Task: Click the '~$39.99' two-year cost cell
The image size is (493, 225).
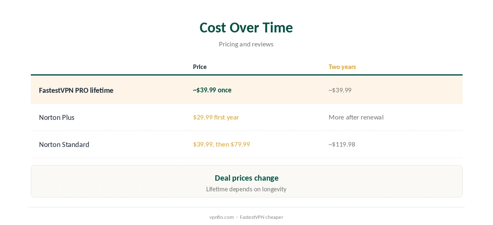Action: [340, 90]
